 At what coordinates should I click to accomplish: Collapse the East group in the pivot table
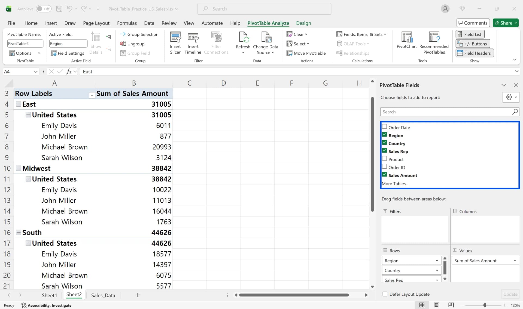(18, 104)
